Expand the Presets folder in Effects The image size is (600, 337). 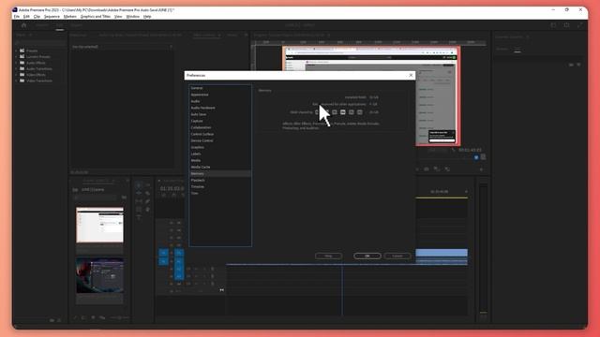[x=17, y=51]
